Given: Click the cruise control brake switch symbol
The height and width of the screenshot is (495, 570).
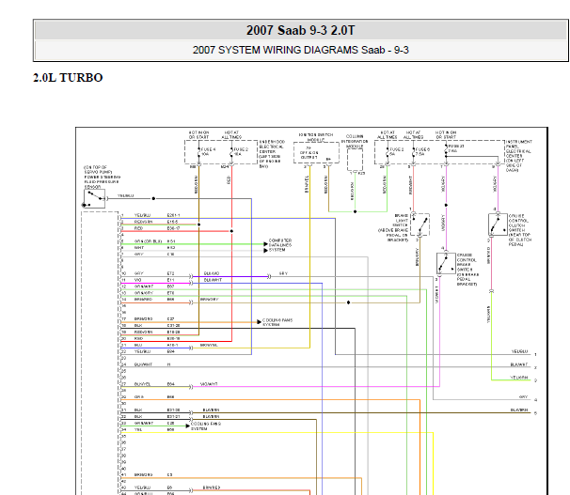Looking at the screenshot, I should 446,263.
